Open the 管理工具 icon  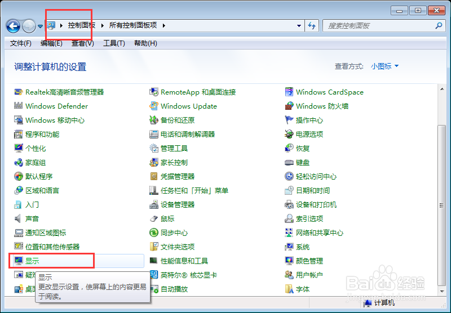point(154,148)
